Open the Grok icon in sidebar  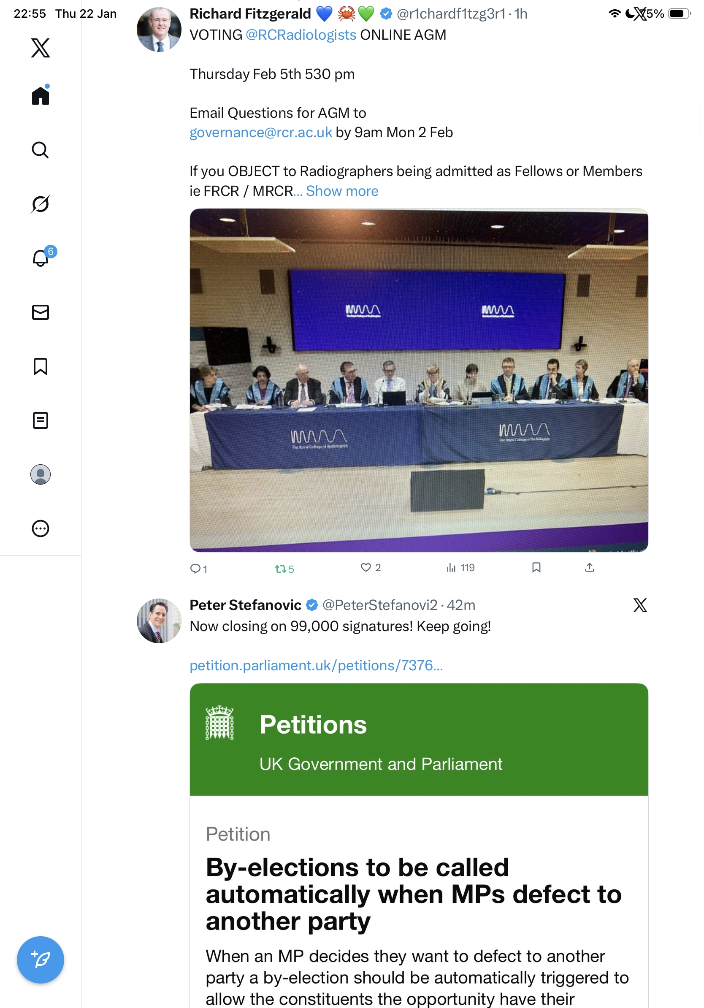coord(40,204)
